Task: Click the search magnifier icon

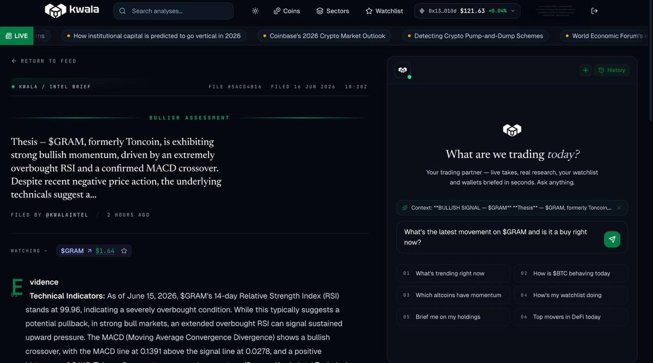Action: point(122,11)
